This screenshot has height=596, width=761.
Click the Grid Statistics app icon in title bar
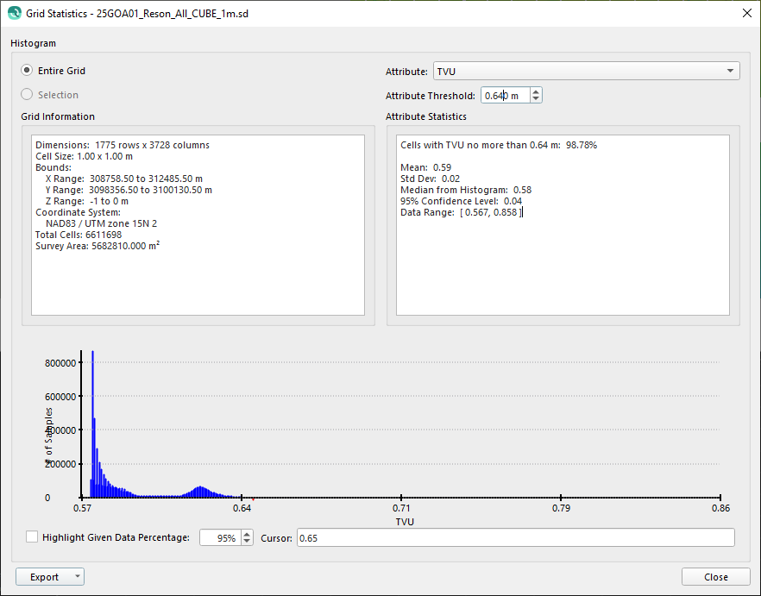14,13
